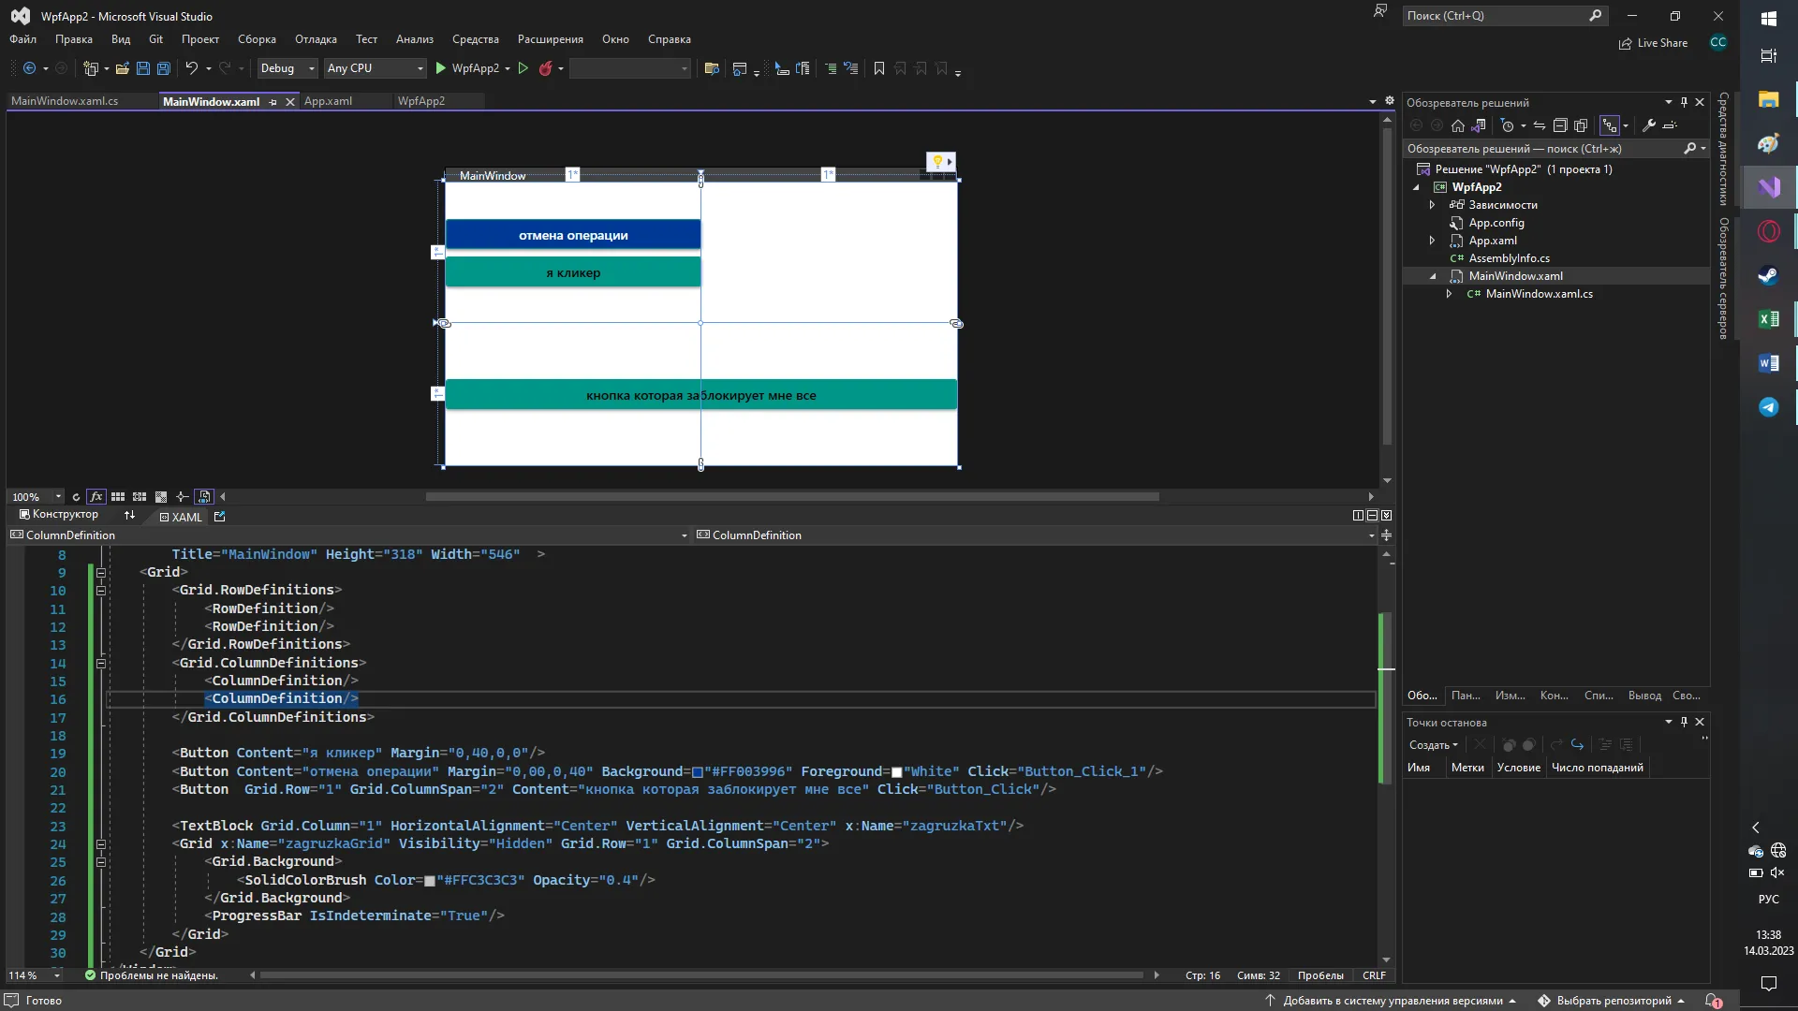Screen dimensions: 1798x1011
Task: Click the Start Without Debugging hollow play icon
Action: [523, 68]
